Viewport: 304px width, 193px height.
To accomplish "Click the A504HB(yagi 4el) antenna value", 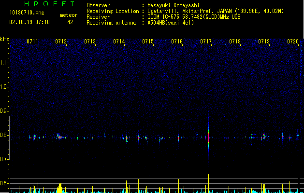I will pos(171,23).
